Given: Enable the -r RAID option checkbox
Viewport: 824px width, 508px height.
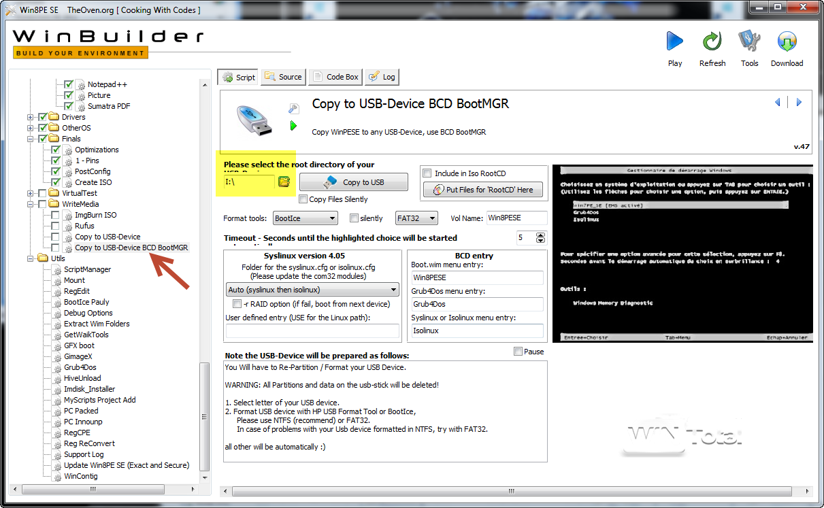Looking at the screenshot, I should pos(237,304).
